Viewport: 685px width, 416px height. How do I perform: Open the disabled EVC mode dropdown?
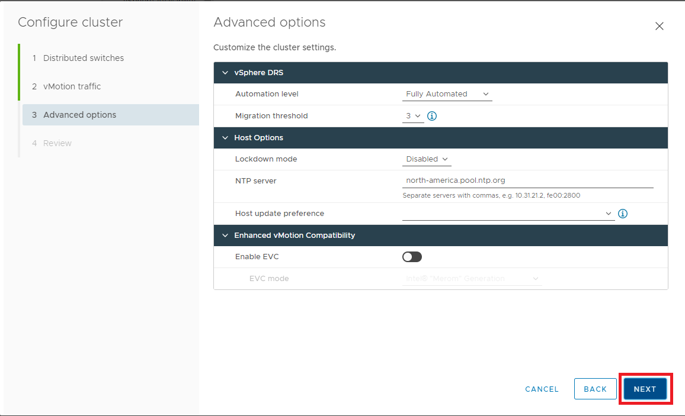(472, 279)
